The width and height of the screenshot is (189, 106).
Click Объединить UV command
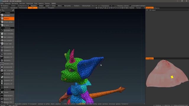[7, 47]
